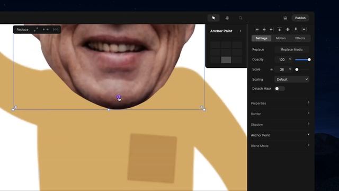Set anchor point to middle-right cell
The width and height of the screenshot is (339, 191).
coord(237,52)
